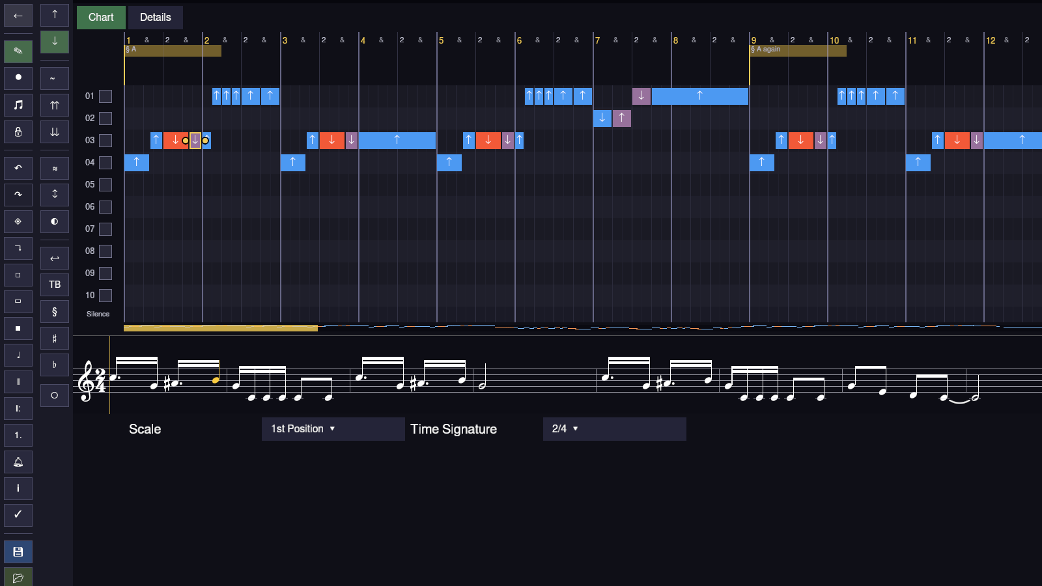Save the chart with floppy disk icon

tap(18, 551)
